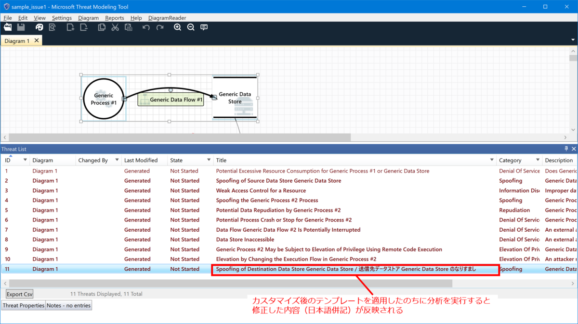Switch to Analysis View icon
578x324 pixels.
(x=52, y=27)
